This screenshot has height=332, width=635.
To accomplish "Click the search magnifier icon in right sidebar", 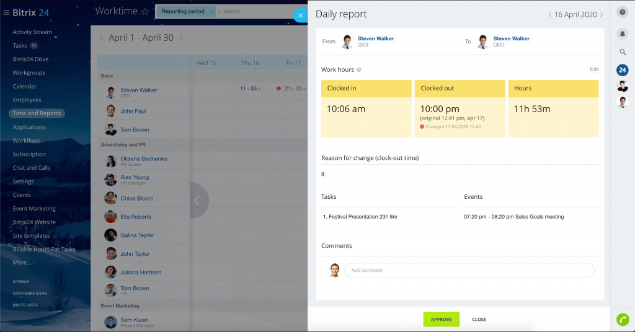I will coord(623,53).
